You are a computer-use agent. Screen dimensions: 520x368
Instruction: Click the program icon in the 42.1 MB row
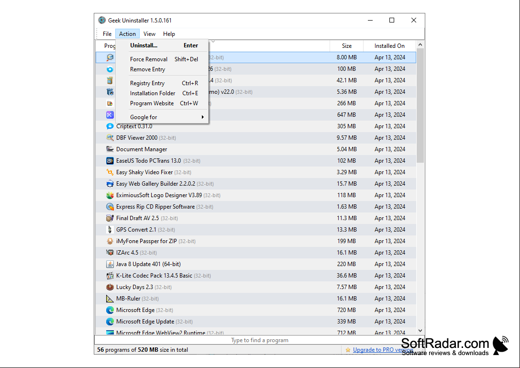pos(110,80)
